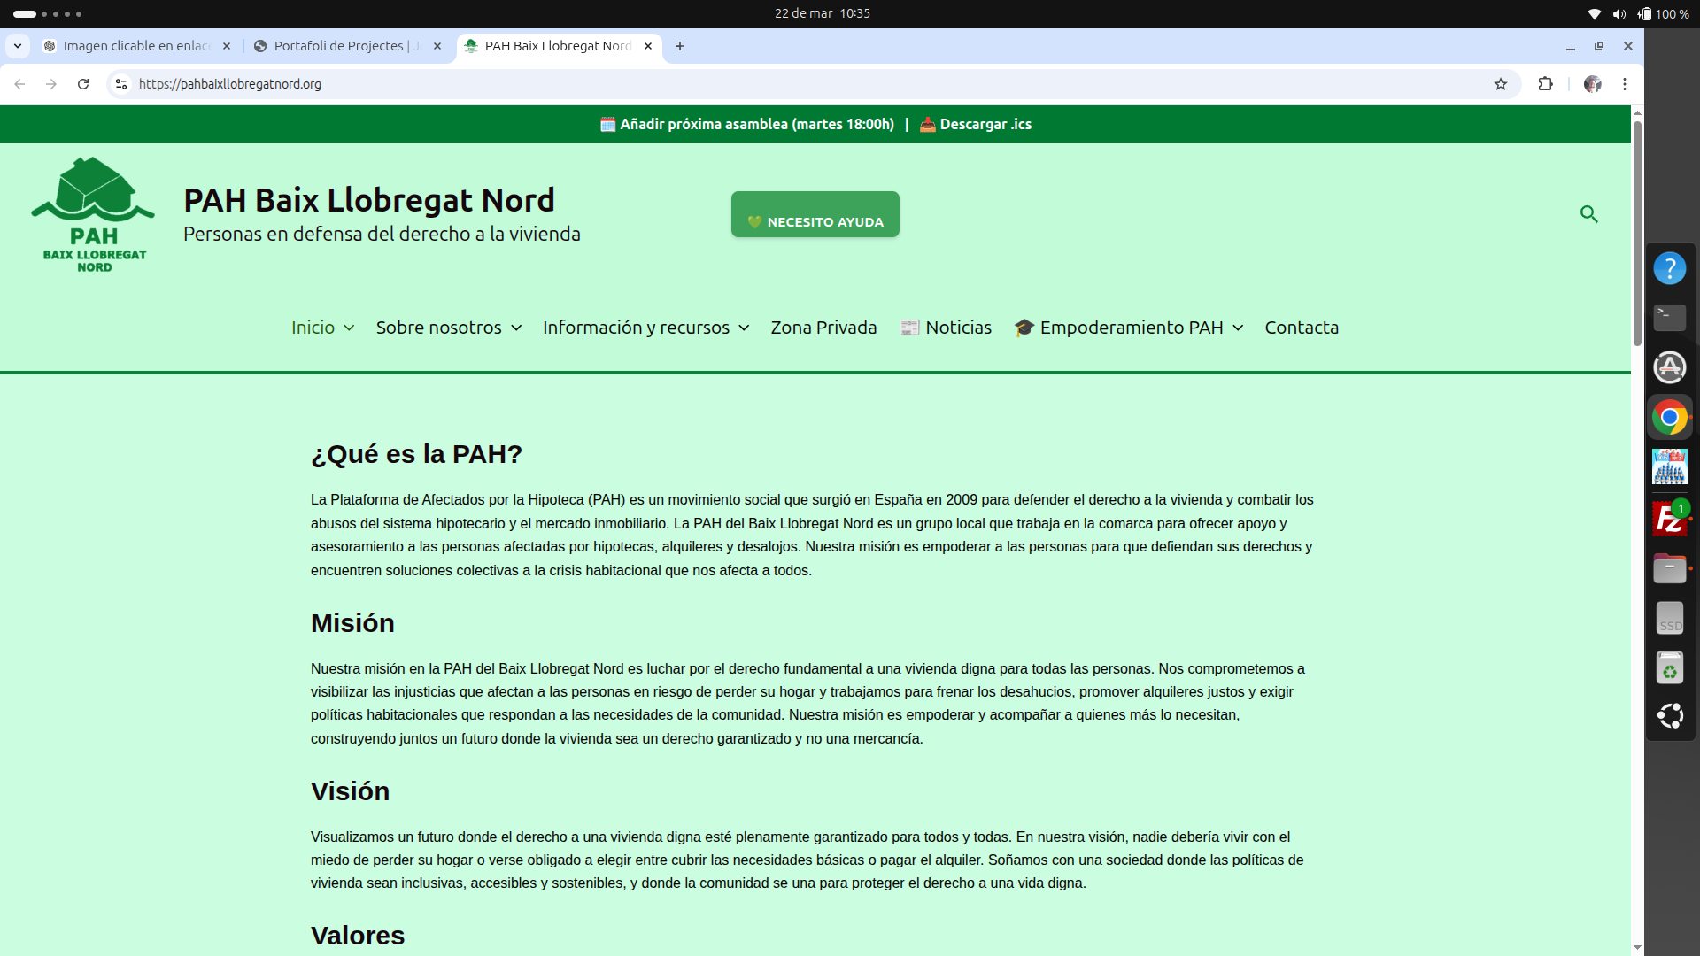
Task: Open the Files manager dock icon
Action: tap(1670, 567)
